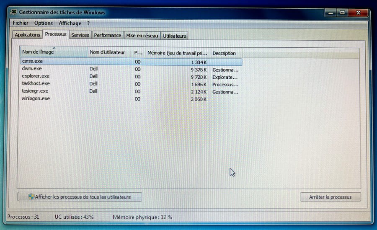Viewport: 377px width, 230px height.
Task: Open the Utilisateurs tab
Action: point(175,36)
